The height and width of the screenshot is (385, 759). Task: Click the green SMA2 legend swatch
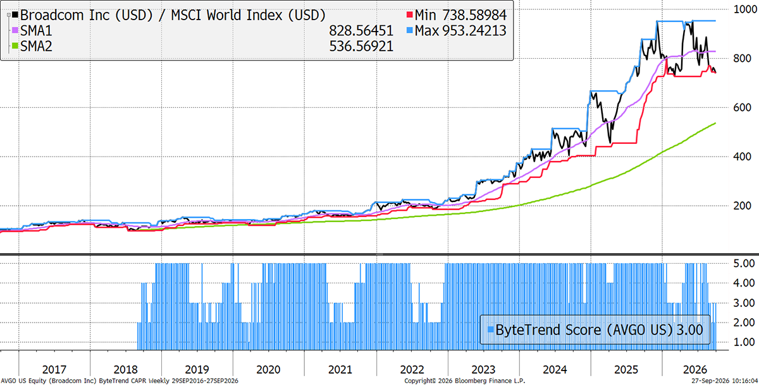point(16,46)
